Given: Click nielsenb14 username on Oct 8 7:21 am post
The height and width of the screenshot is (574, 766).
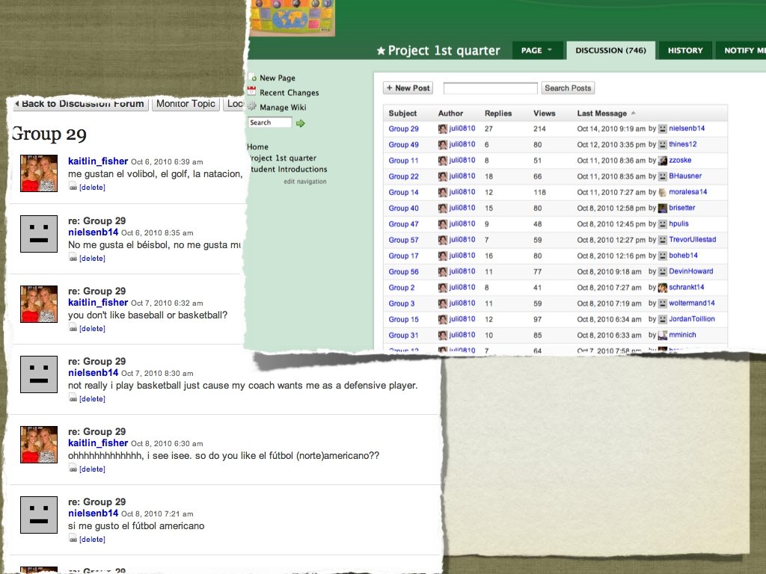Looking at the screenshot, I should coord(93,513).
